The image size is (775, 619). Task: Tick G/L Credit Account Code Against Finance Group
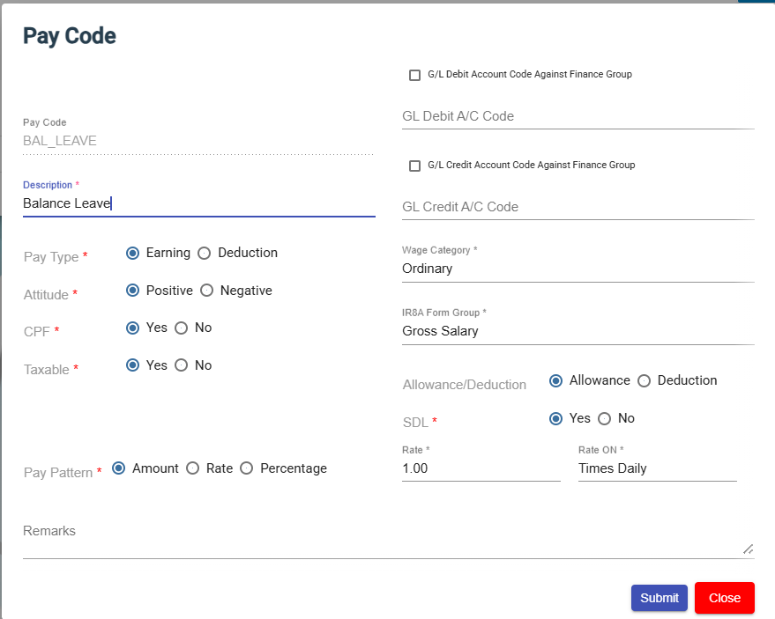coord(414,166)
